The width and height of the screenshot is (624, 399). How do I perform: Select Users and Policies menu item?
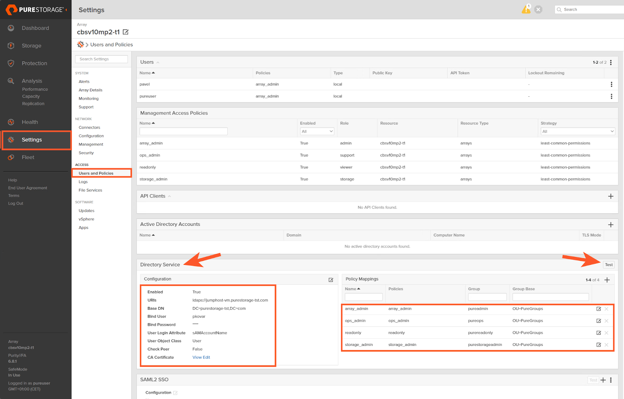(x=96, y=173)
